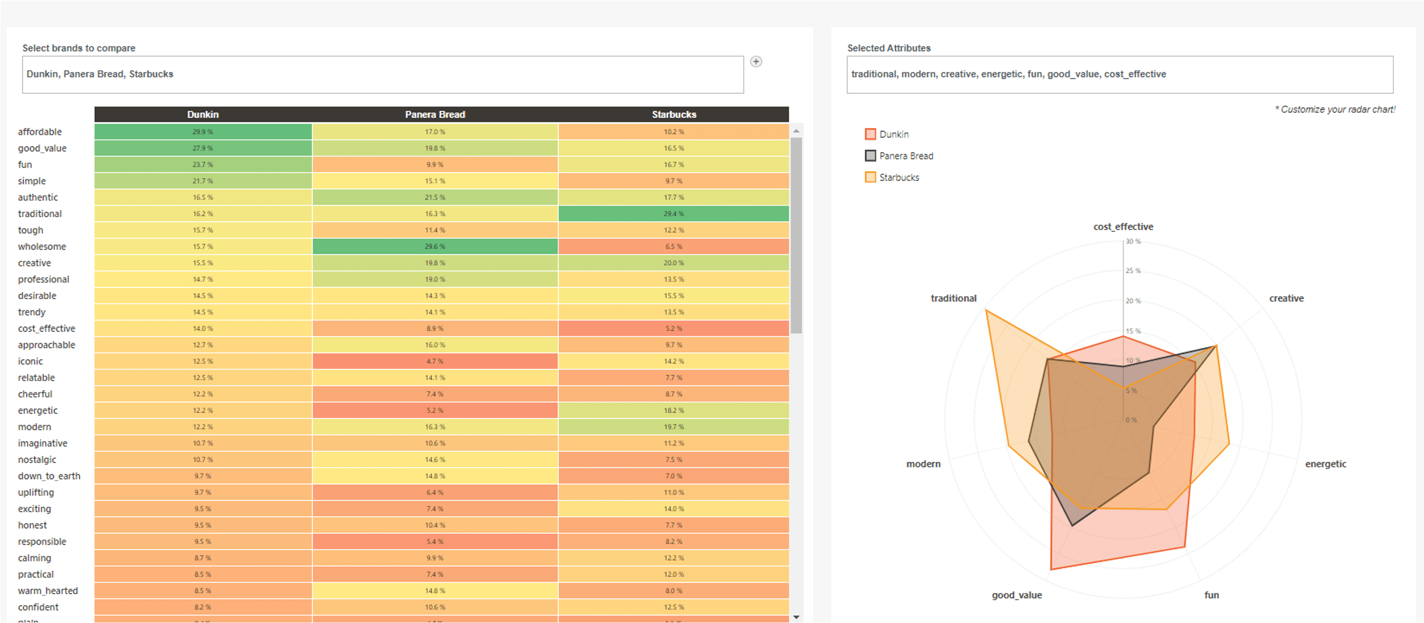Click the Starbucks column header

tap(673, 115)
